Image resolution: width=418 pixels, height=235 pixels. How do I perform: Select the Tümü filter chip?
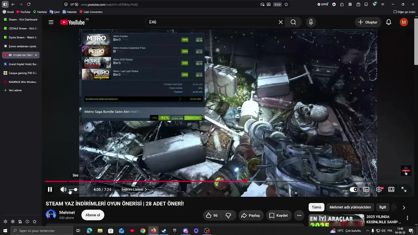(x=316, y=207)
